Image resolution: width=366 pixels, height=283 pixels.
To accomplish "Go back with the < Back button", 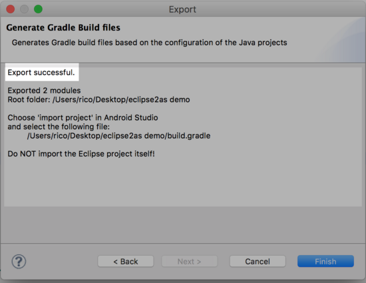I will point(126,261).
